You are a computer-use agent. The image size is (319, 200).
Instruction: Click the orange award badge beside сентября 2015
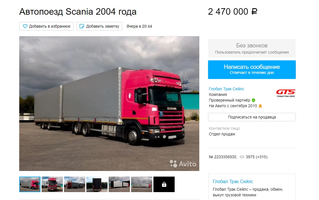pos(260,106)
